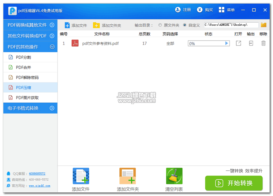The width and height of the screenshot is (273, 196).
Task: Click the 编号 column header
Action: click(64, 34)
